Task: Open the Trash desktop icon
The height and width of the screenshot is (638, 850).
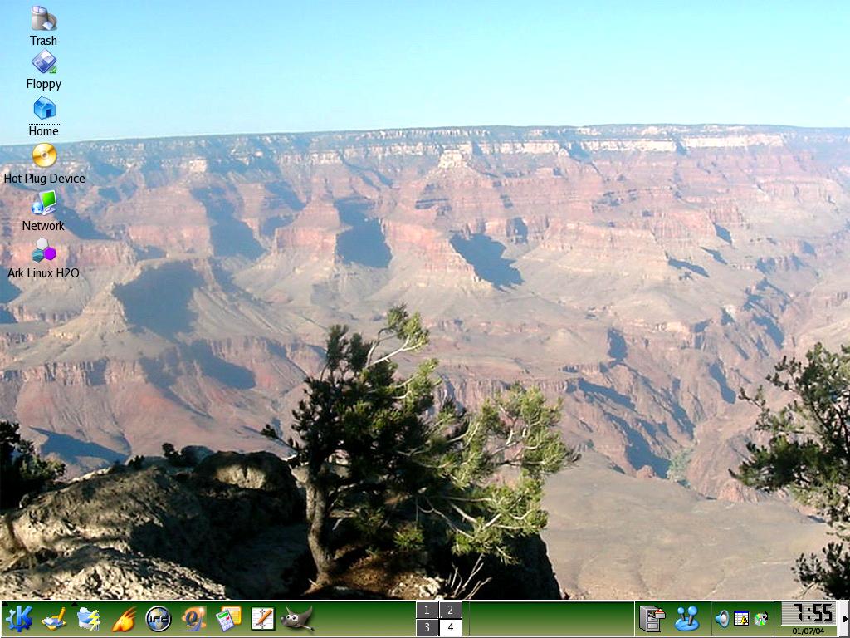Action: point(43,18)
